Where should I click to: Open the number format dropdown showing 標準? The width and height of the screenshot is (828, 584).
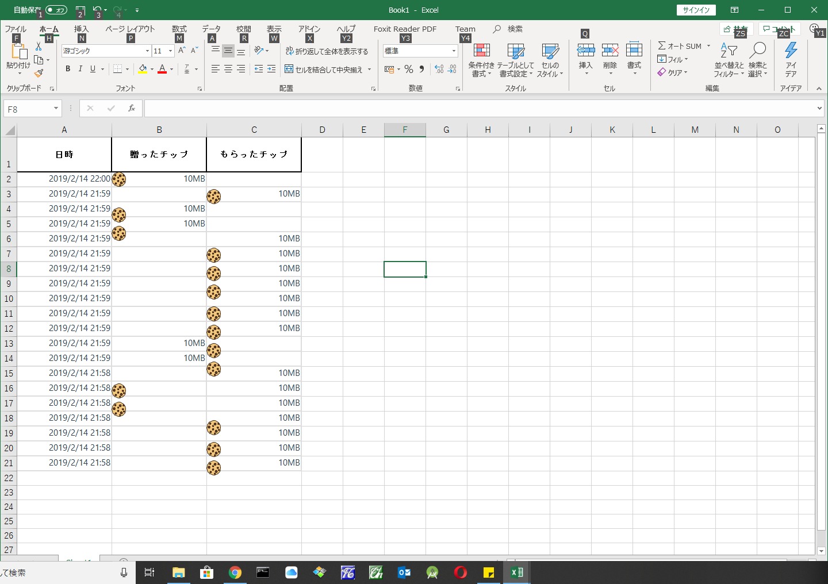(454, 51)
